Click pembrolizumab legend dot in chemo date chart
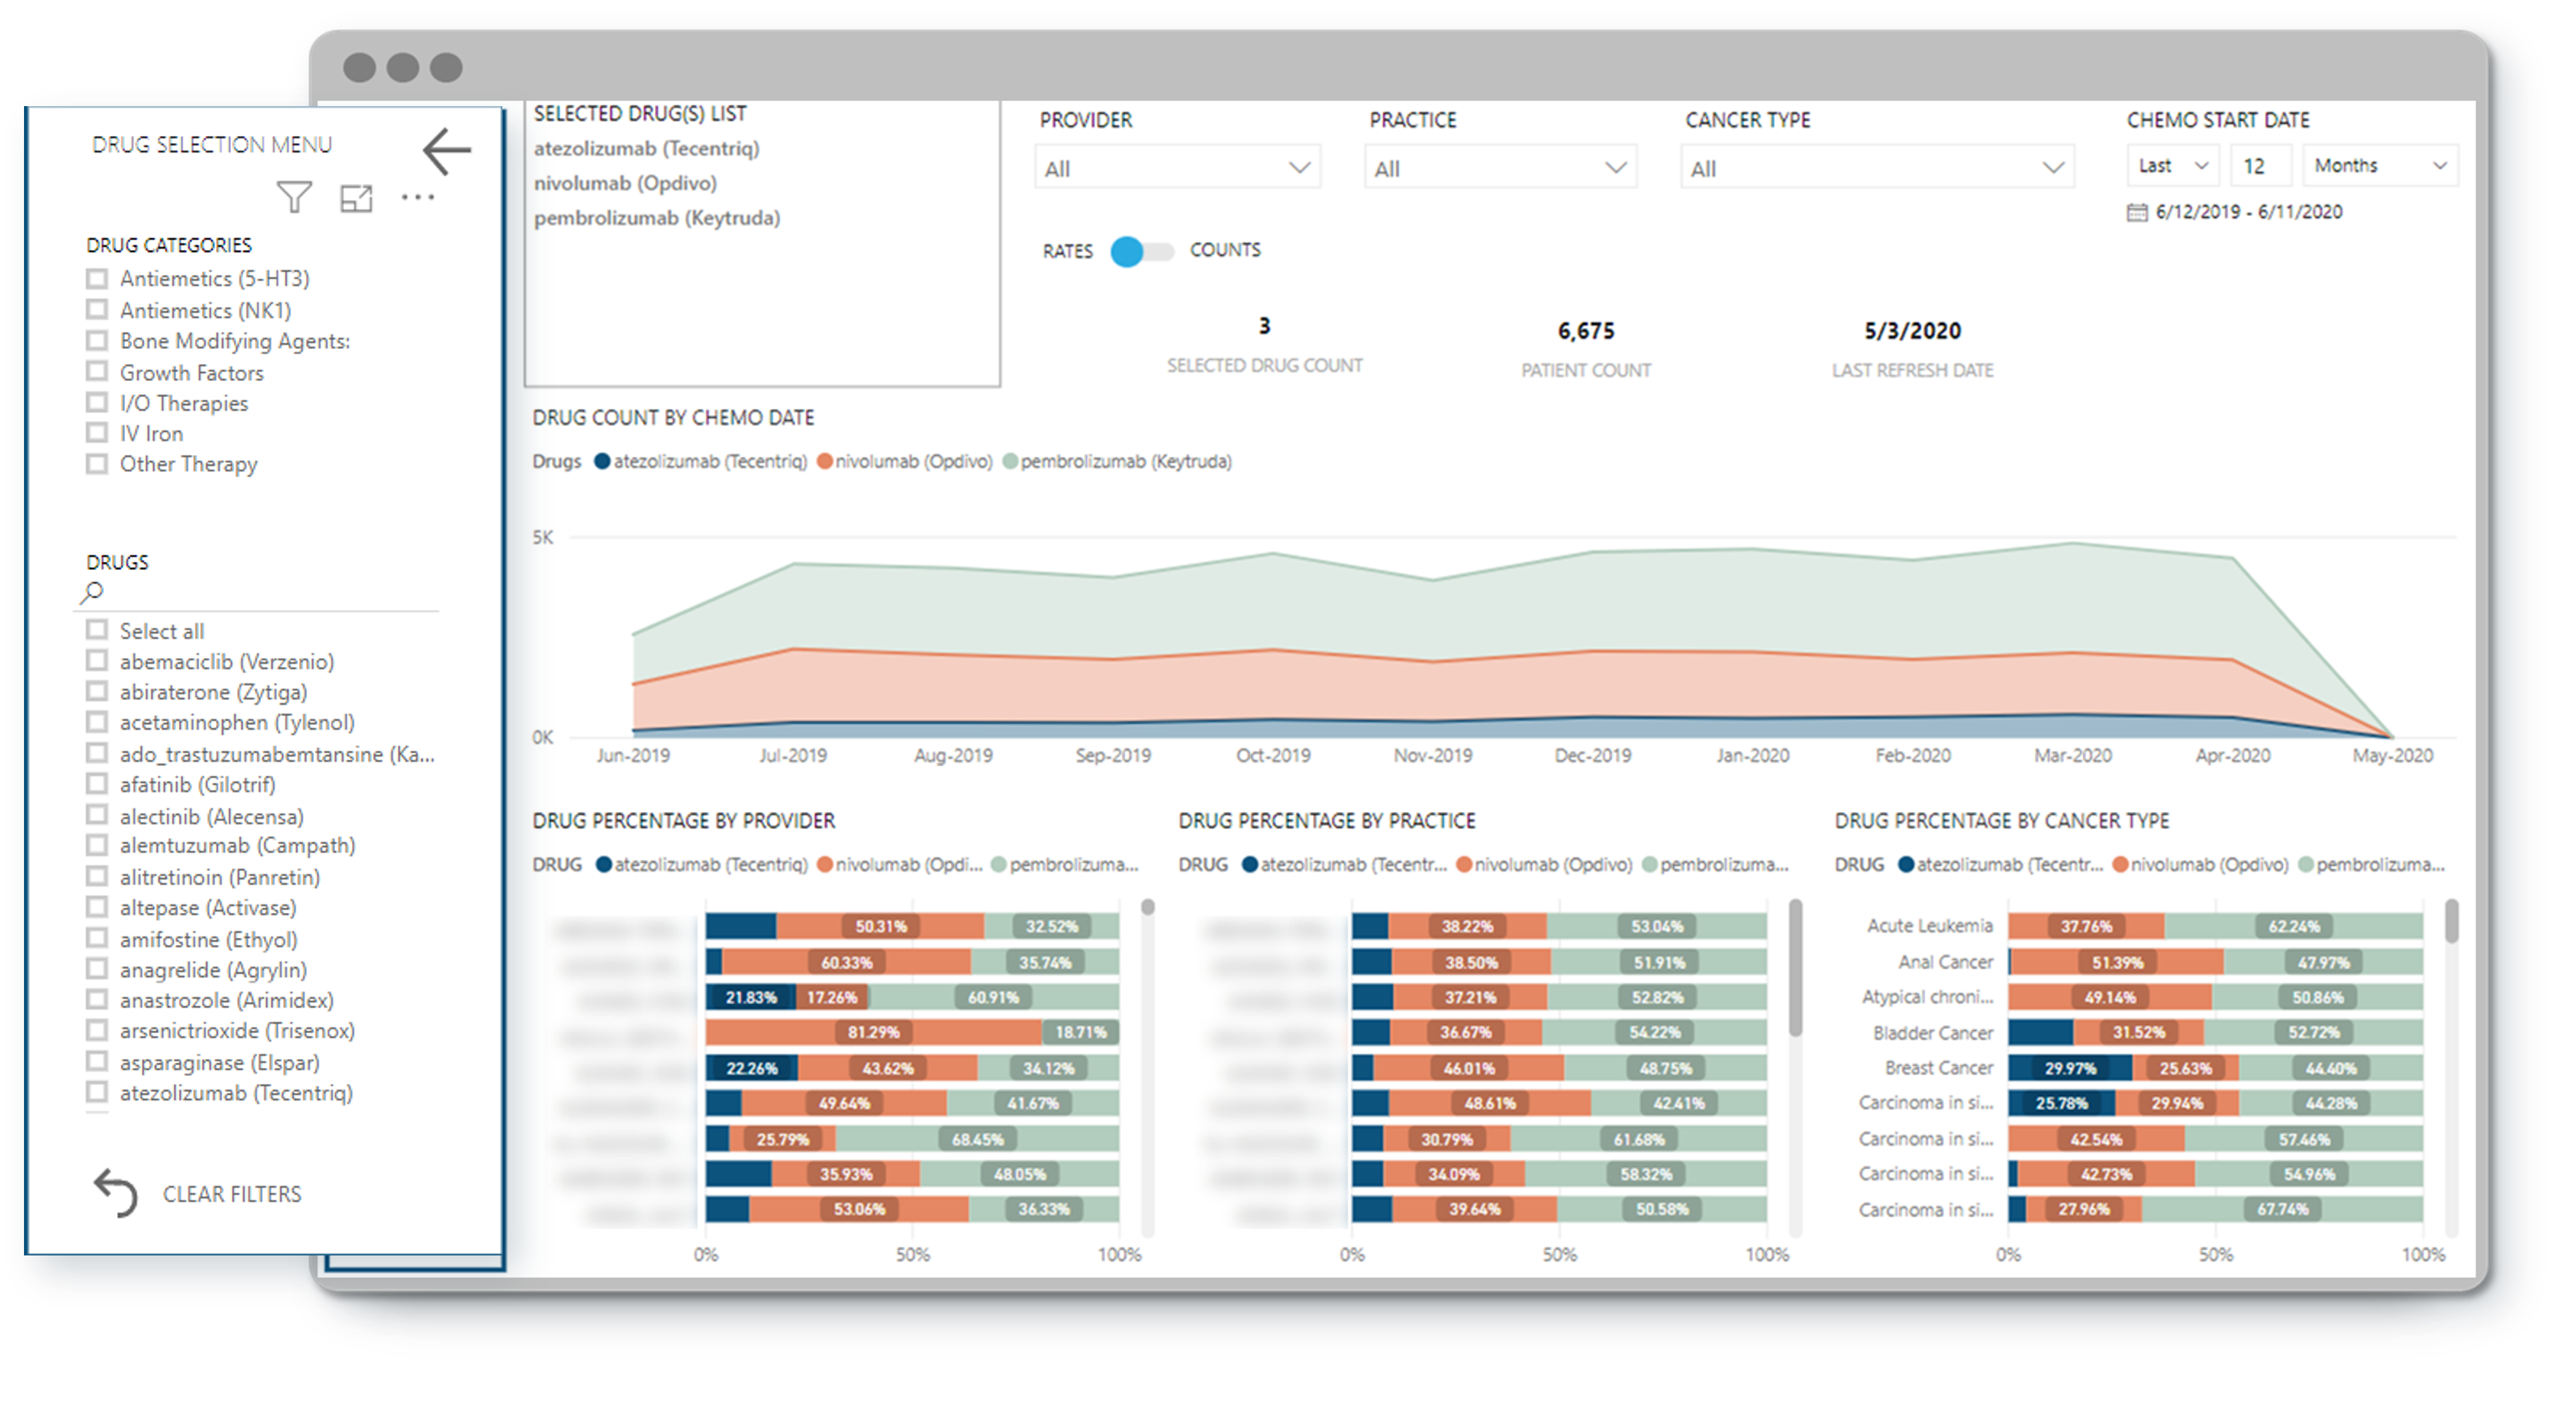Screen dimensions: 2576x1427 1010,461
